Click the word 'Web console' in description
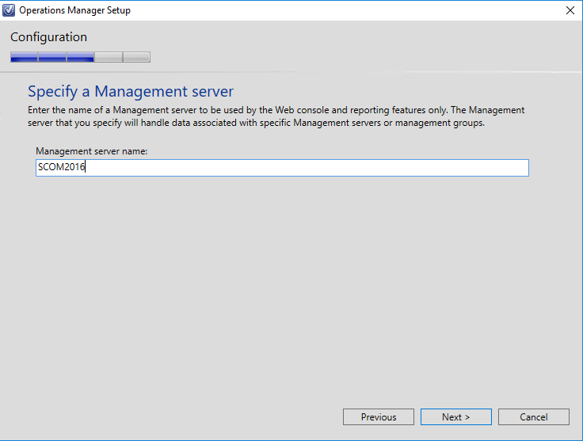 [302, 110]
